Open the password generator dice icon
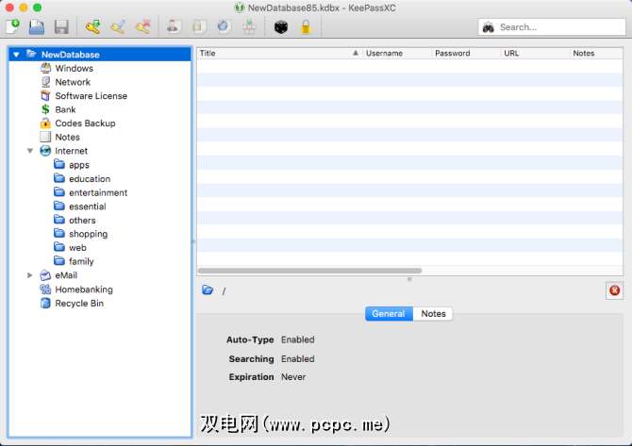 281,27
